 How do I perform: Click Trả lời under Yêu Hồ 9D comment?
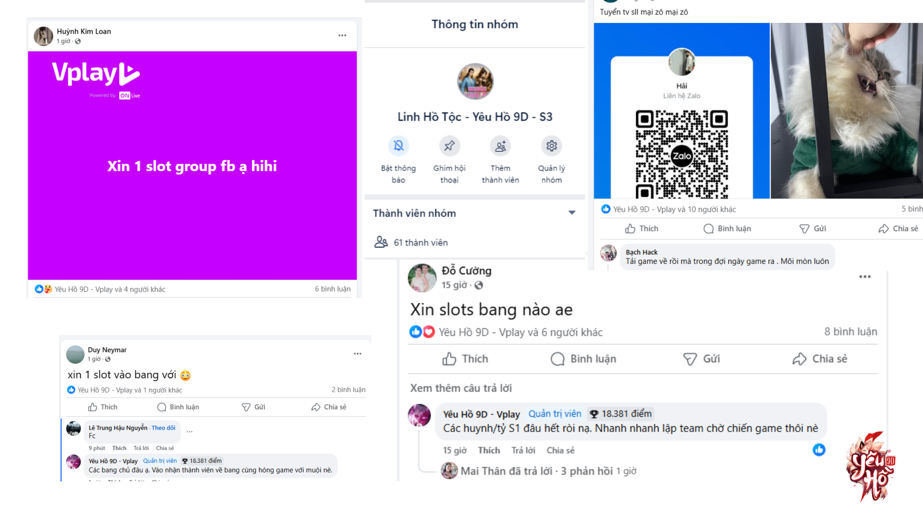click(523, 450)
